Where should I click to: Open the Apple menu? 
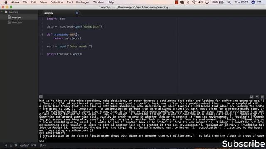5,2
